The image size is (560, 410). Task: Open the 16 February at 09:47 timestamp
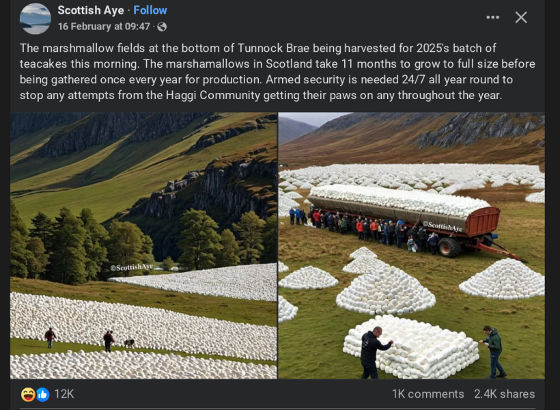[x=104, y=27]
